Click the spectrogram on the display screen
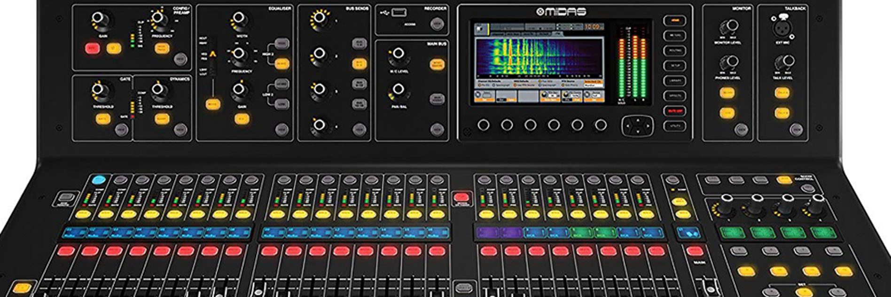This screenshot has width=891, height=297. pos(539,57)
